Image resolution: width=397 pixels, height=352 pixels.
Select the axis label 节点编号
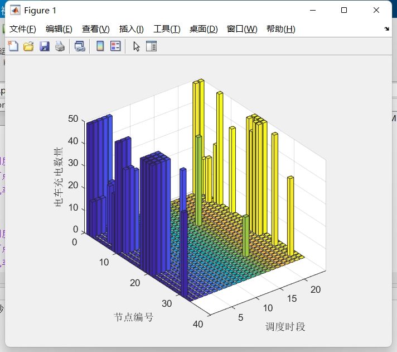133,317
